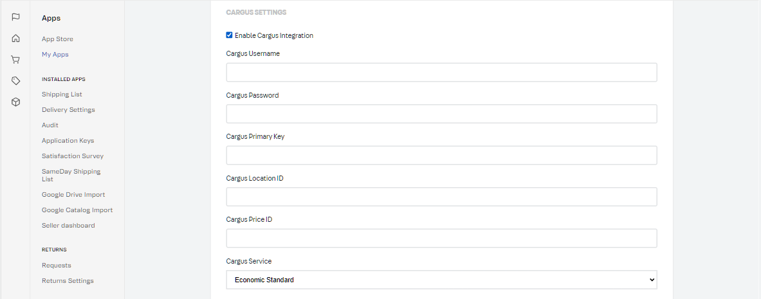Open Delivery Settings page
The height and width of the screenshot is (299, 761).
(68, 110)
